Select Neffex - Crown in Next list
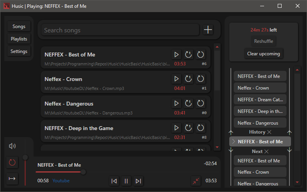The width and height of the screenshot is (307, 192). coord(260,172)
